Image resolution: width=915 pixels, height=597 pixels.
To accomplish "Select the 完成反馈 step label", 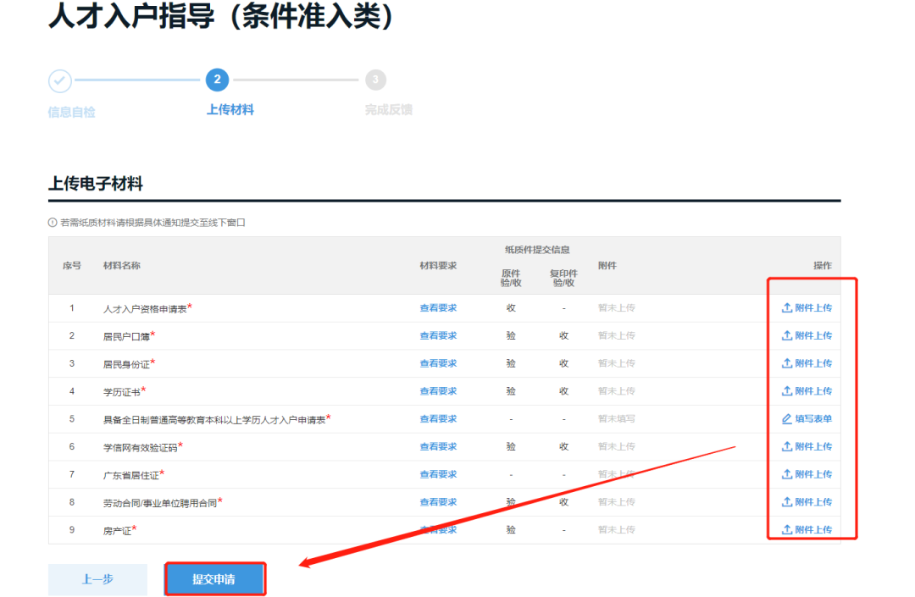I will click(x=389, y=109).
